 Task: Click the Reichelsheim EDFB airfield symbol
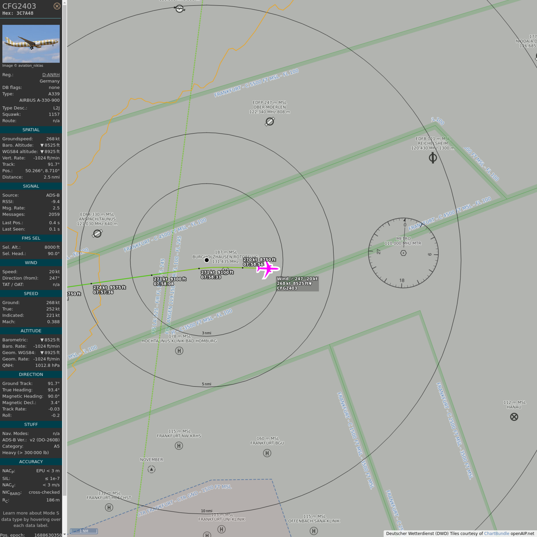[433, 158]
